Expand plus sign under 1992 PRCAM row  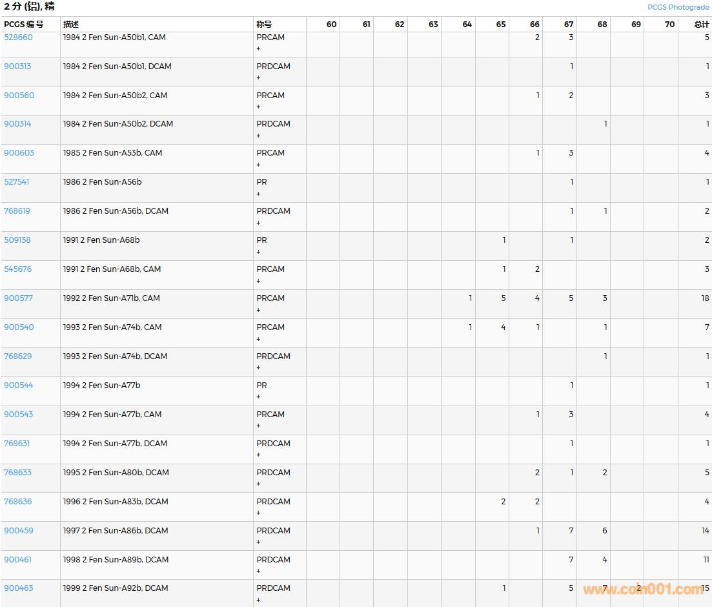(x=259, y=310)
